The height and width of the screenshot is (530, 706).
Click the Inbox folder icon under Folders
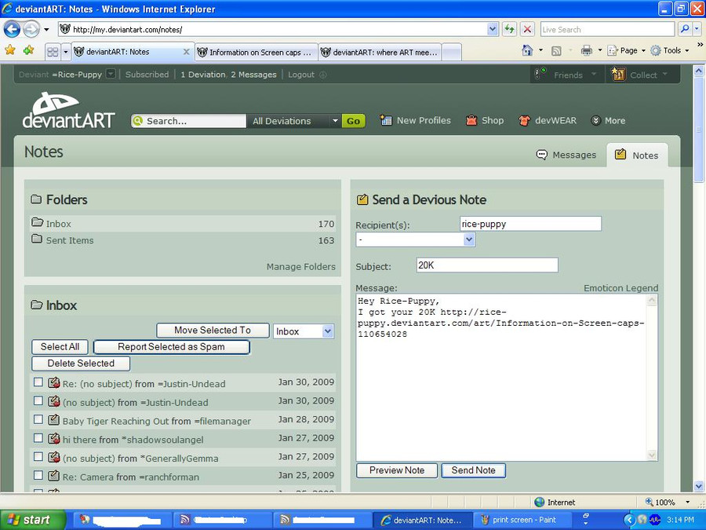coord(37,222)
